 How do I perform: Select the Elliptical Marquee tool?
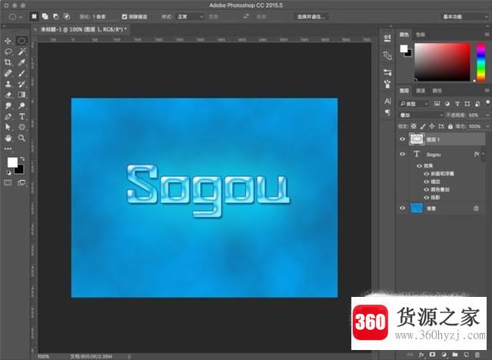[22, 41]
